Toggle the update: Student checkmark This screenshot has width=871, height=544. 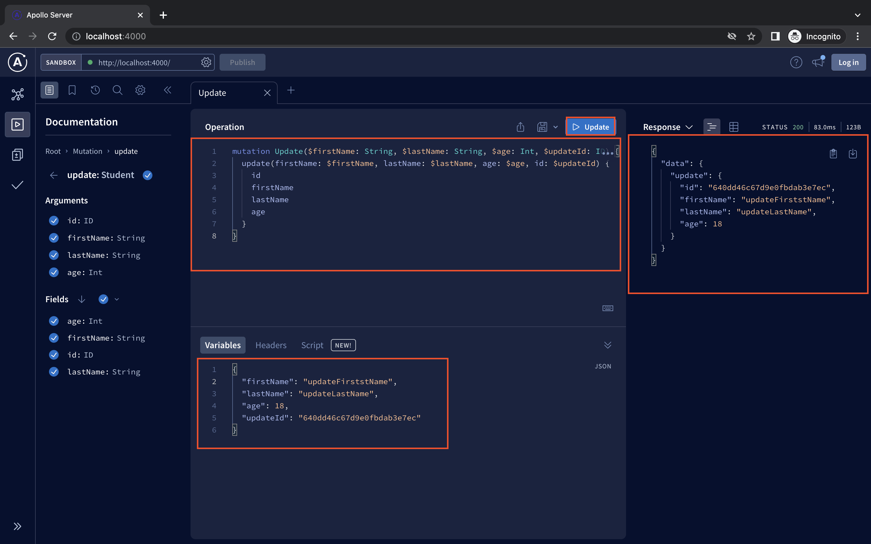pos(148,175)
